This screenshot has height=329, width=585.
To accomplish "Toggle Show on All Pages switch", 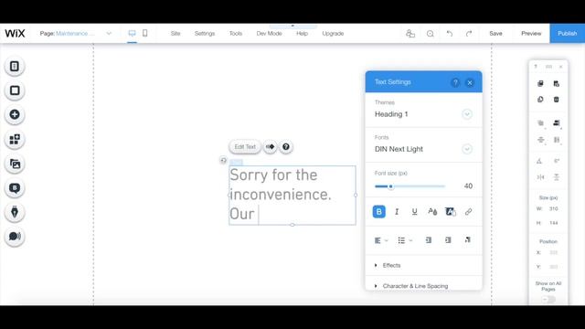I will coord(548,300).
